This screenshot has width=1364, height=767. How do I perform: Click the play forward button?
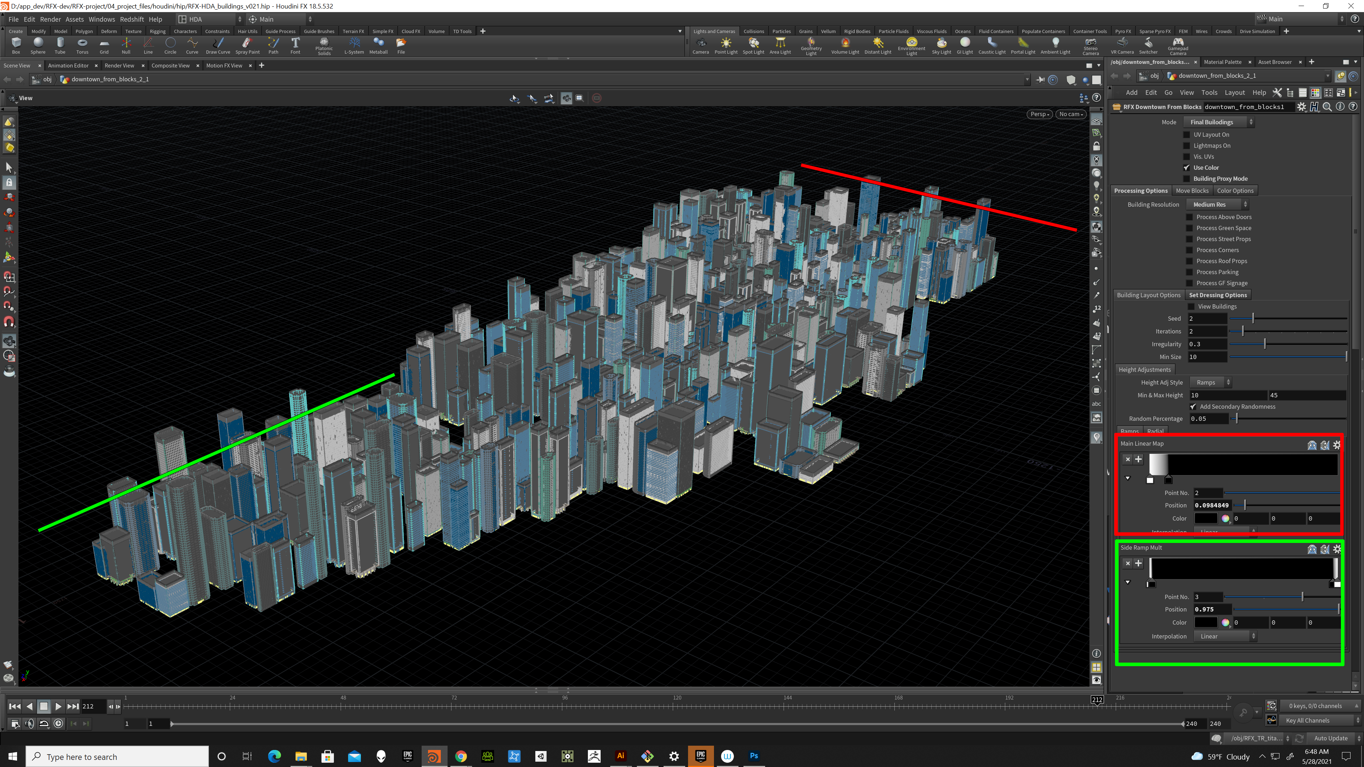coord(58,706)
